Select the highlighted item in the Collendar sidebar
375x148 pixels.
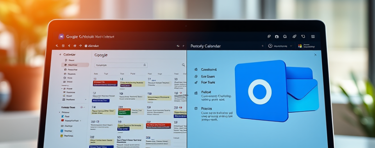(75, 65)
